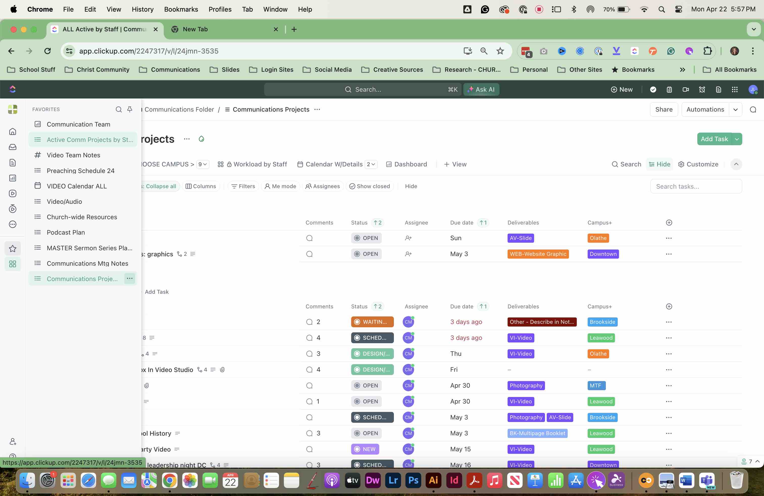
Task: Click the Customize button
Action: [698, 164]
